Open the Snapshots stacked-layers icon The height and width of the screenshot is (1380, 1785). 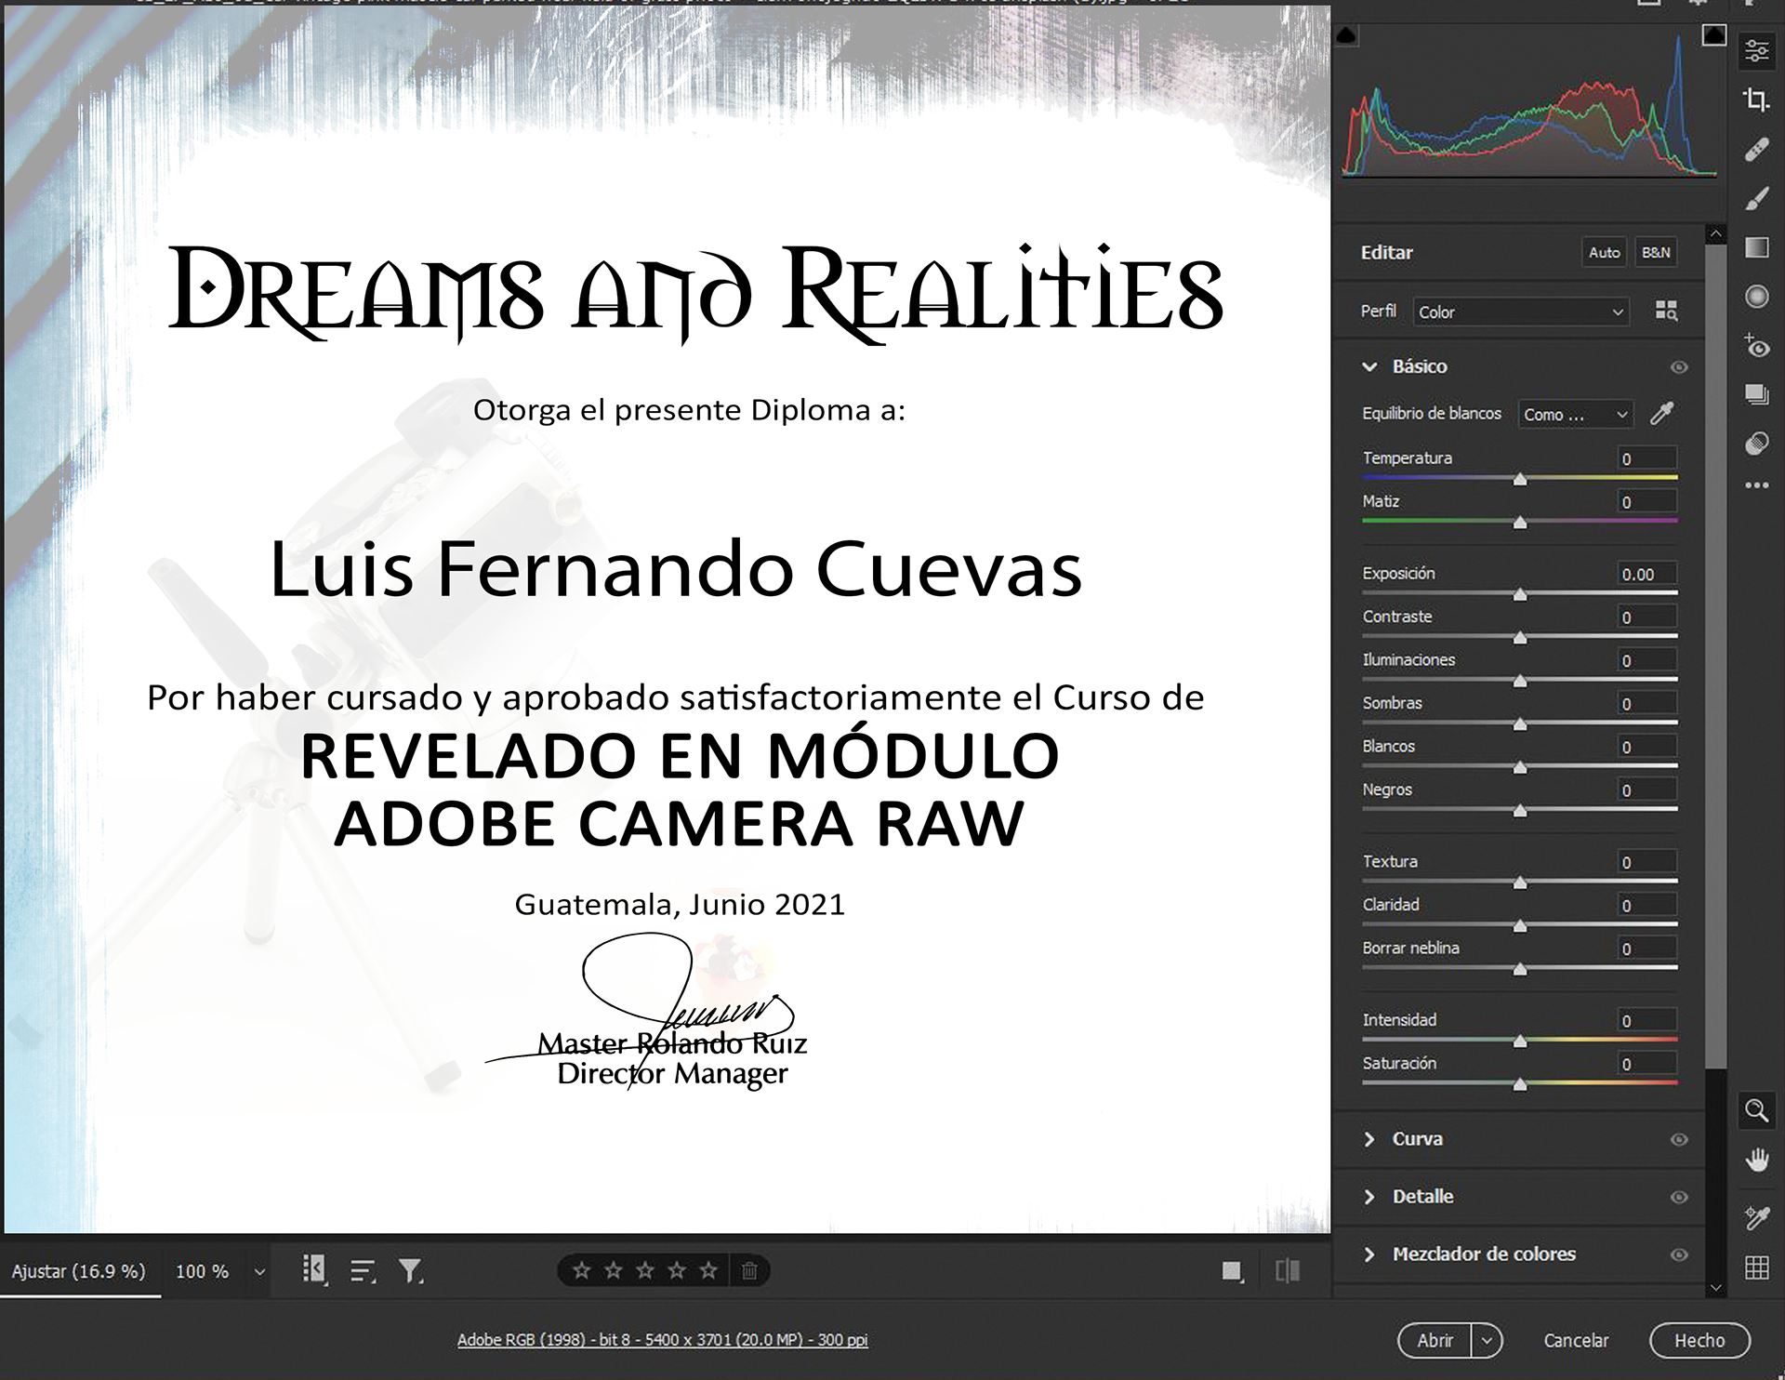(x=1756, y=394)
